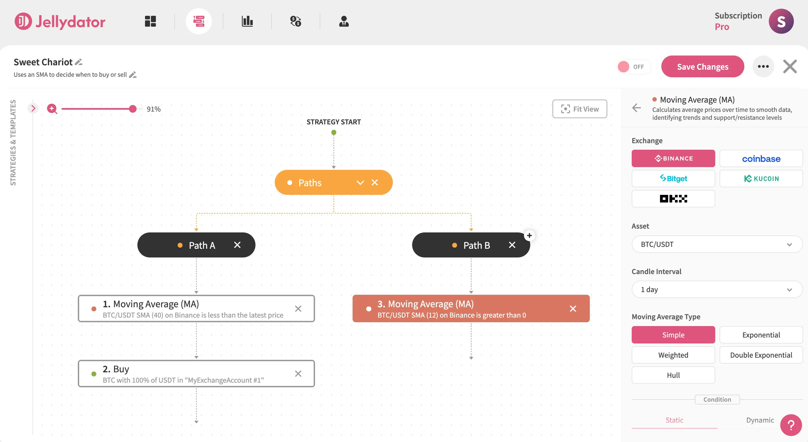Click the Save Changes button

pyautogui.click(x=703, y=66)
